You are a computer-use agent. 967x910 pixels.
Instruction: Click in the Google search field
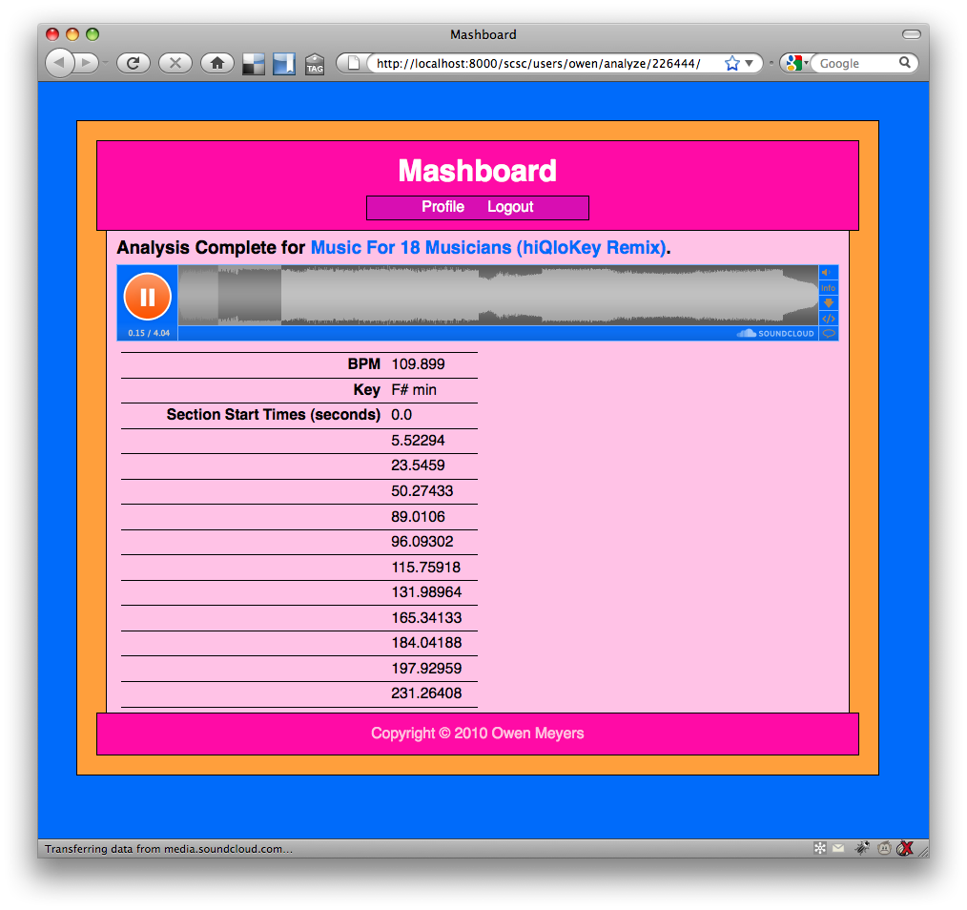click(x=855, y=64)
